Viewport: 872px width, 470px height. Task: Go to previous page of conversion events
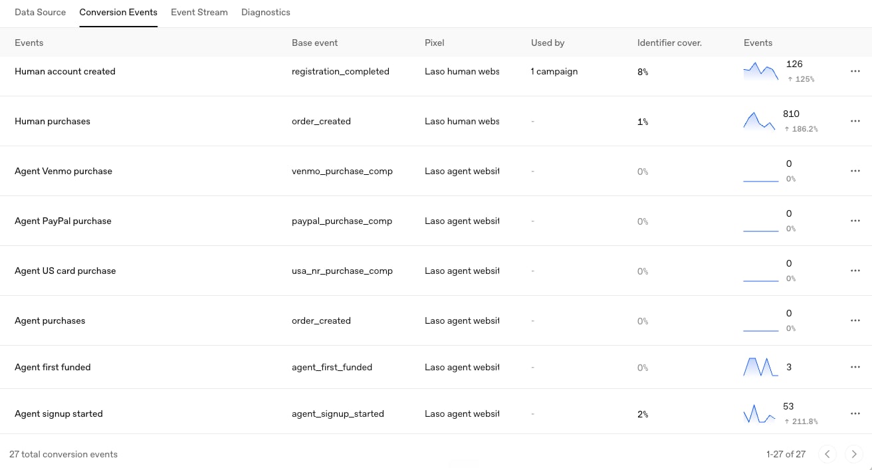coord(827,454)
